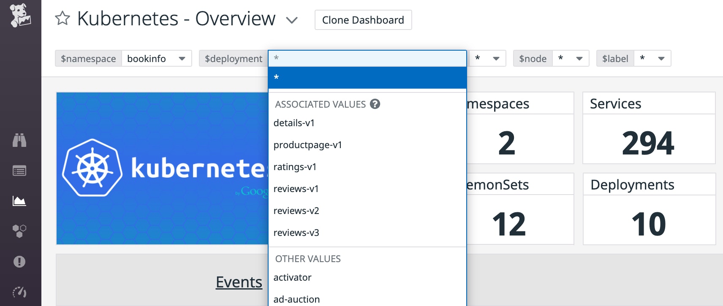The height and width of the screenshot is (306, 723).
Task: Click the Associated Values help icon
Action: click(x=375, y=104)
